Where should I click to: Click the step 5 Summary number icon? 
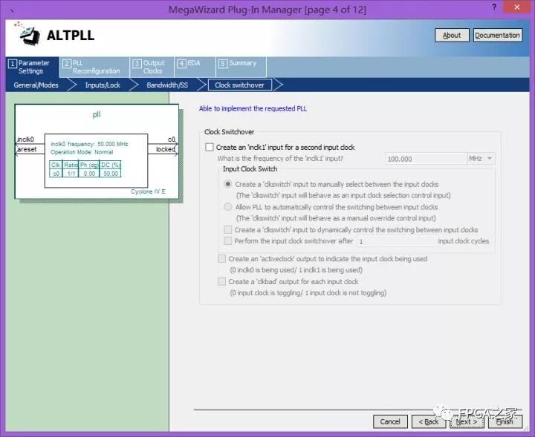point(222,64)
